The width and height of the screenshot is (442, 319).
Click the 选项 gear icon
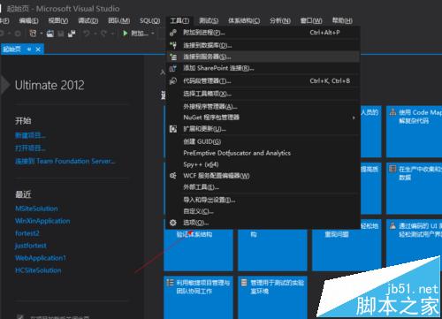click(173, 223)
